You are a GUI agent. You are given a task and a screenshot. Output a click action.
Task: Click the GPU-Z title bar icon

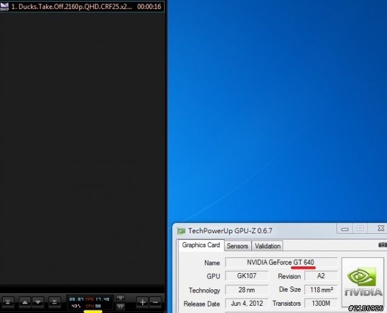point(181,231)
